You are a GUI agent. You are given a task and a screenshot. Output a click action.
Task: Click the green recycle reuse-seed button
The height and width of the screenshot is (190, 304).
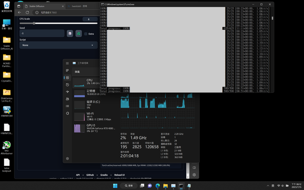click(79, 33)
